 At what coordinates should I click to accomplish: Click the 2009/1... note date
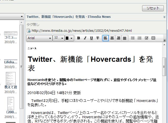coord(11,117)
